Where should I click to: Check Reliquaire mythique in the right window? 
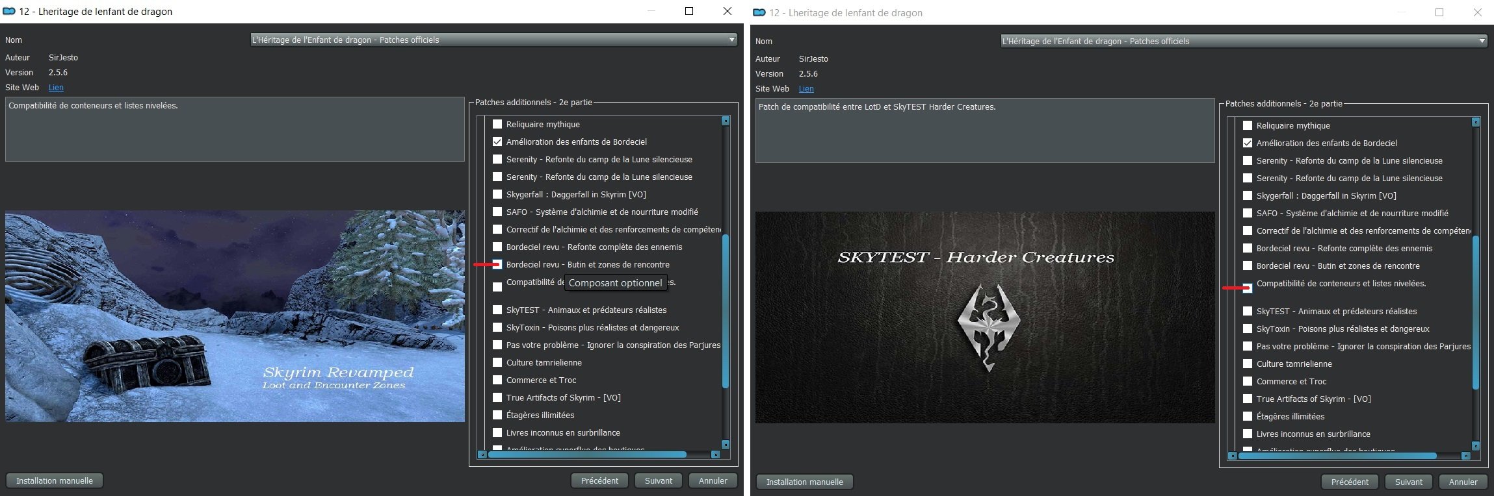point(1248,125)
